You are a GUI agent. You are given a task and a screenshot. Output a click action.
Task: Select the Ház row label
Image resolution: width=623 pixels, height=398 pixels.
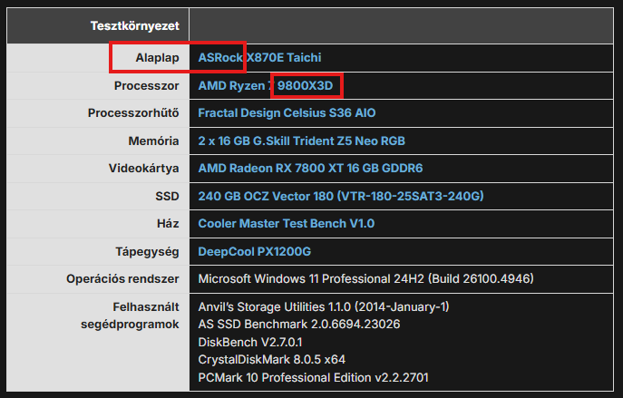168,223
